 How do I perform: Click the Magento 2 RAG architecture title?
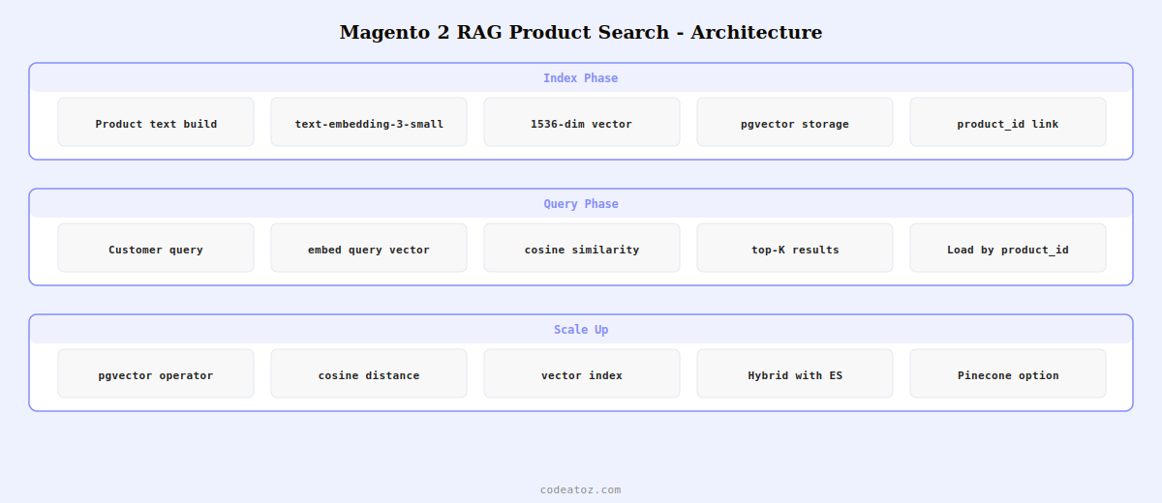(581, 32)
